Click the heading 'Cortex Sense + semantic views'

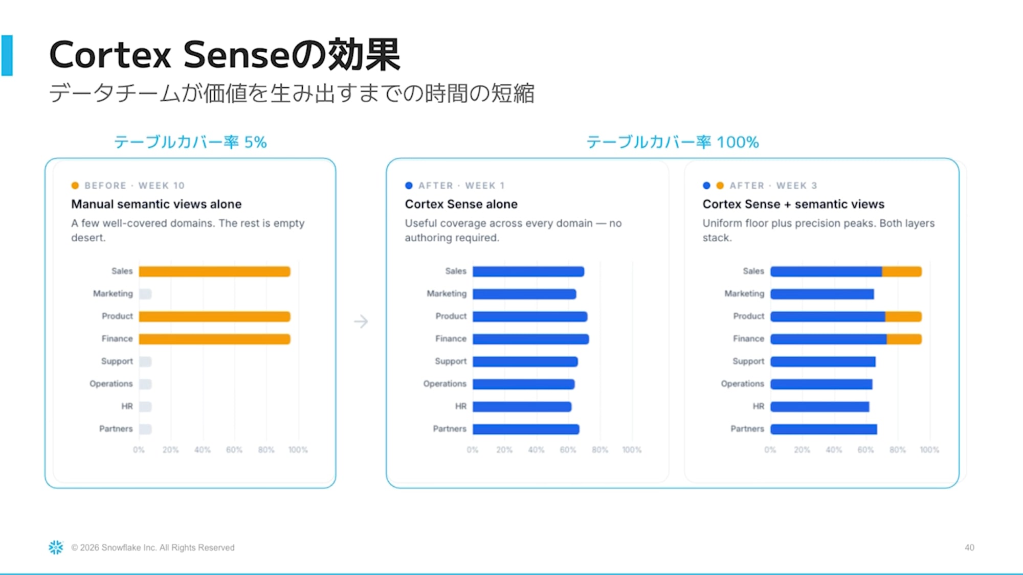pyautogui.click(x=793, y=204)
